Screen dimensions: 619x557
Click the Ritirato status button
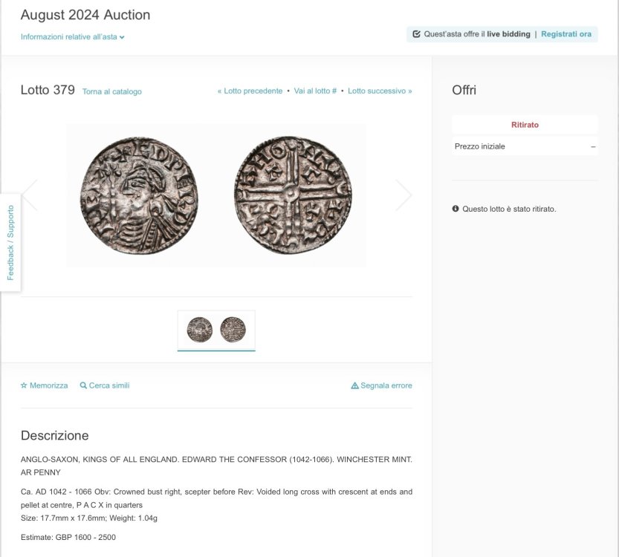click(x=525, y=125)
